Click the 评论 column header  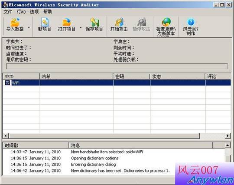pos(218,76)
